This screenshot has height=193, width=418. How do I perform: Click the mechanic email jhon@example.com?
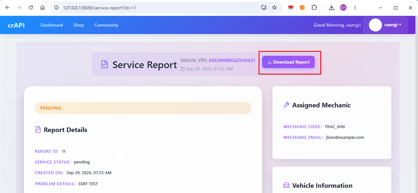[x=345, y=137]
